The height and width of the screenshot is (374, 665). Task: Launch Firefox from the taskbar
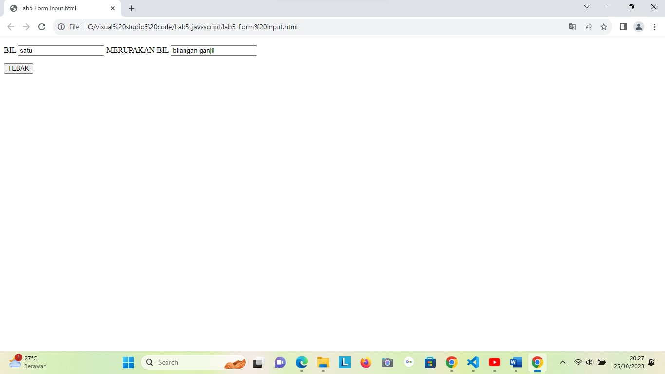point(366,362)
